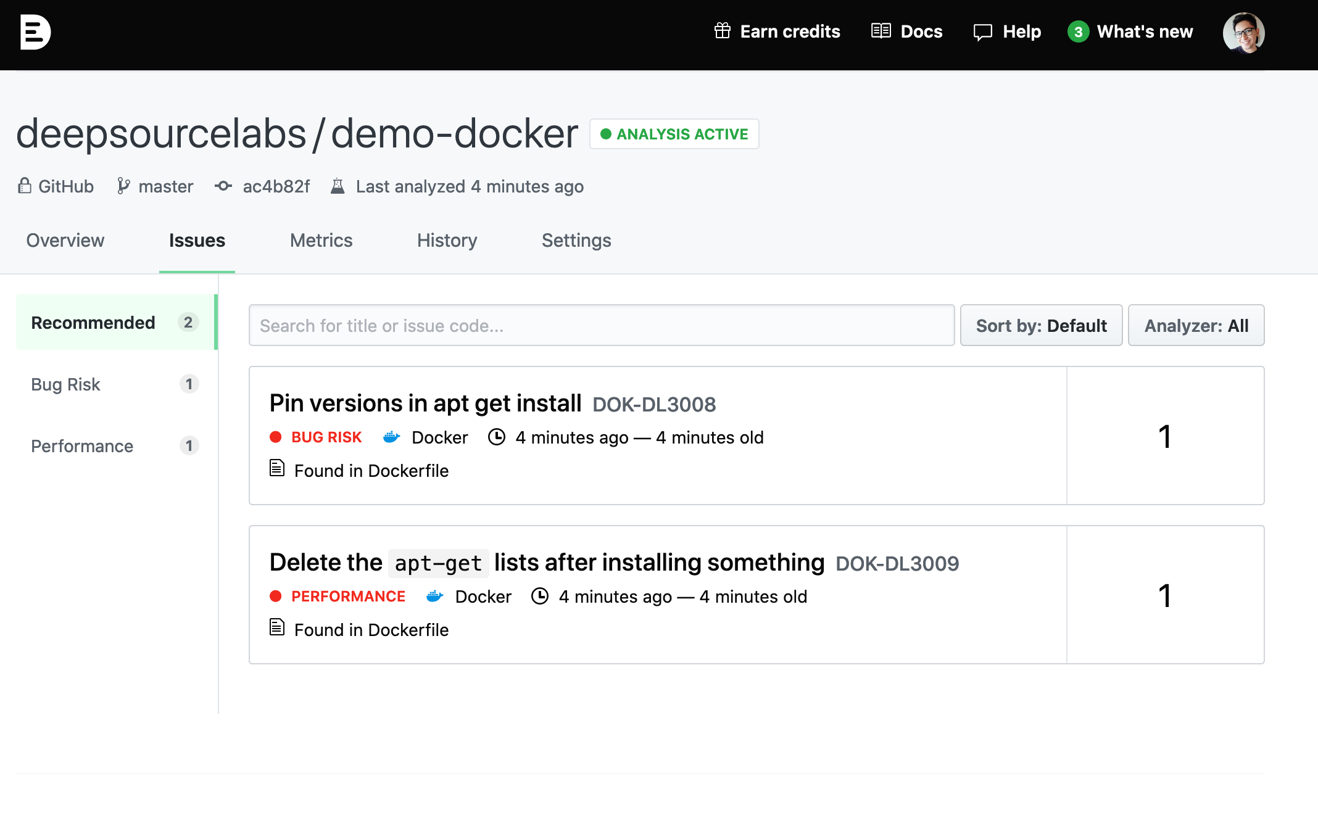Open the What's new panel
This screenshot has height=818, width=1318.
(x=1145, y=31)
